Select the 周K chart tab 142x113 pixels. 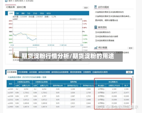[x=23, y=13]
